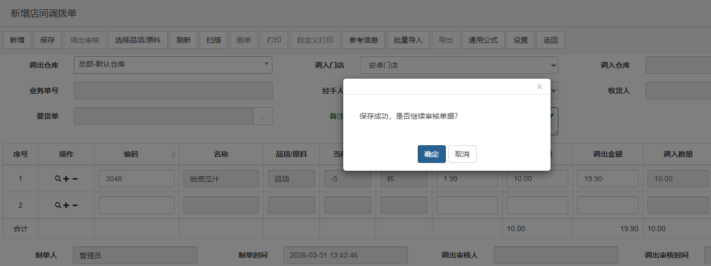Click the 返回 toolbar button
This screenshot has height=266, width=711.
(x=550, y=40)
